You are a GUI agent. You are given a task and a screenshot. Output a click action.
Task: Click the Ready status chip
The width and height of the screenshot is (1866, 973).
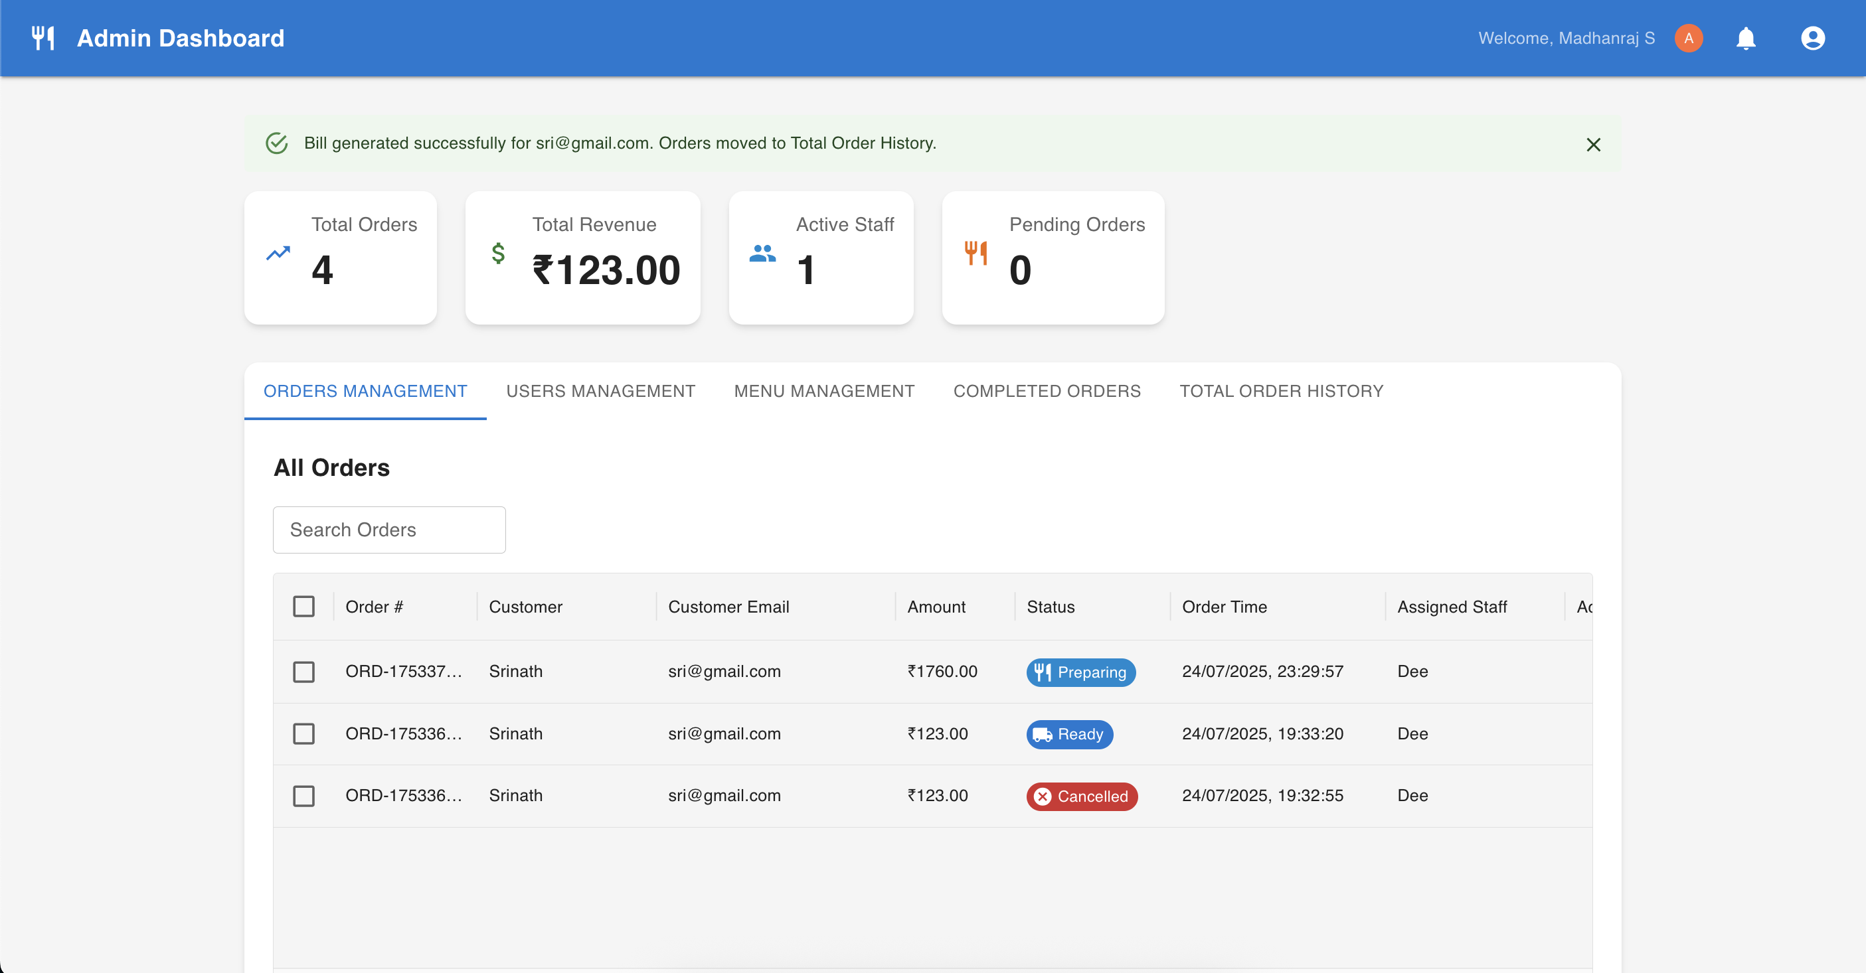tap(1069, 734)
